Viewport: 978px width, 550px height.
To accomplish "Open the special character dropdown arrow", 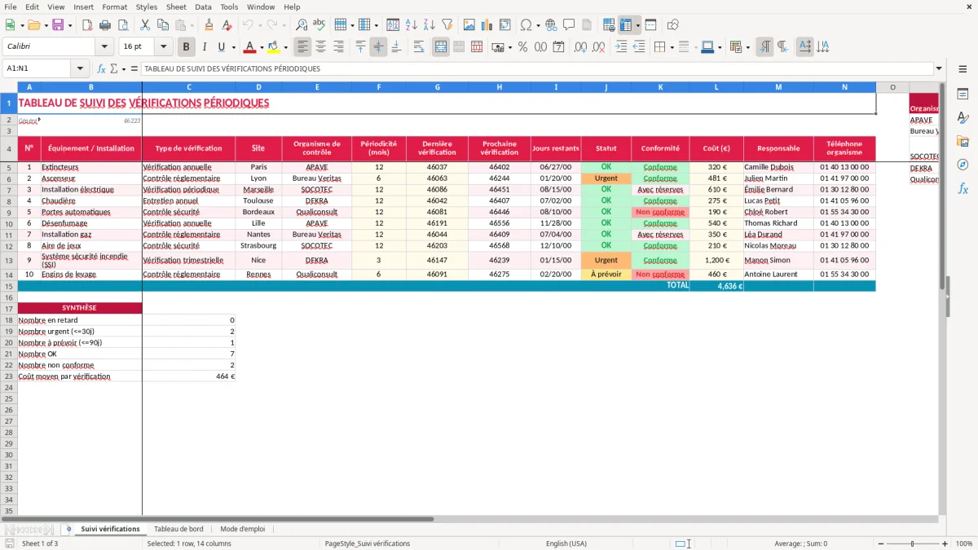I will [539, 25].
